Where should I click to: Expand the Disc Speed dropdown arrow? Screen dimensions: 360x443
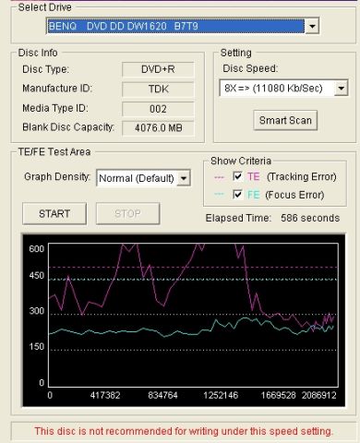[x=341, y=89]
